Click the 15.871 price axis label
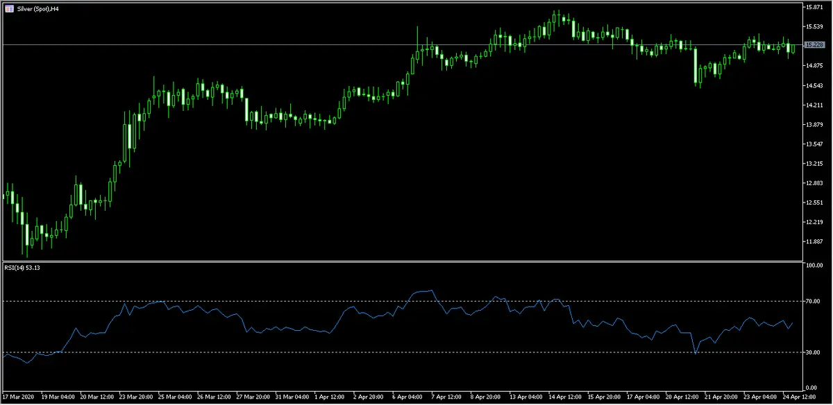 (x=814, y=7)
